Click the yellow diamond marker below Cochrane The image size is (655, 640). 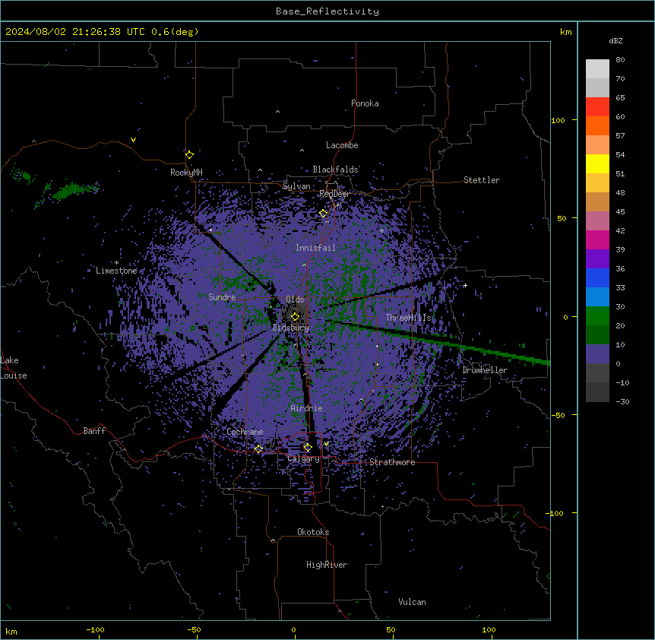point(258,449)
